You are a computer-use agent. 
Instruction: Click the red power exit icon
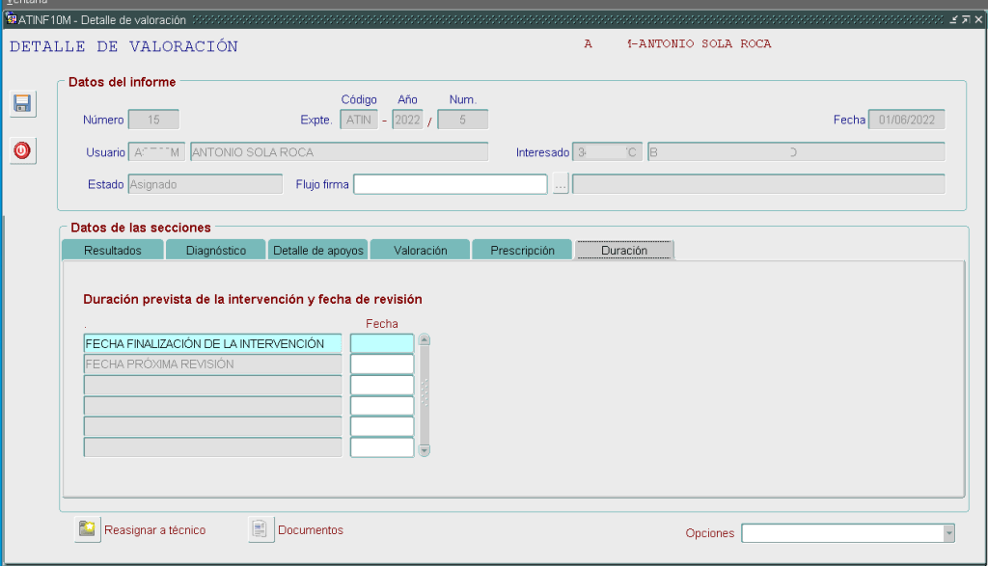[23, 150]
